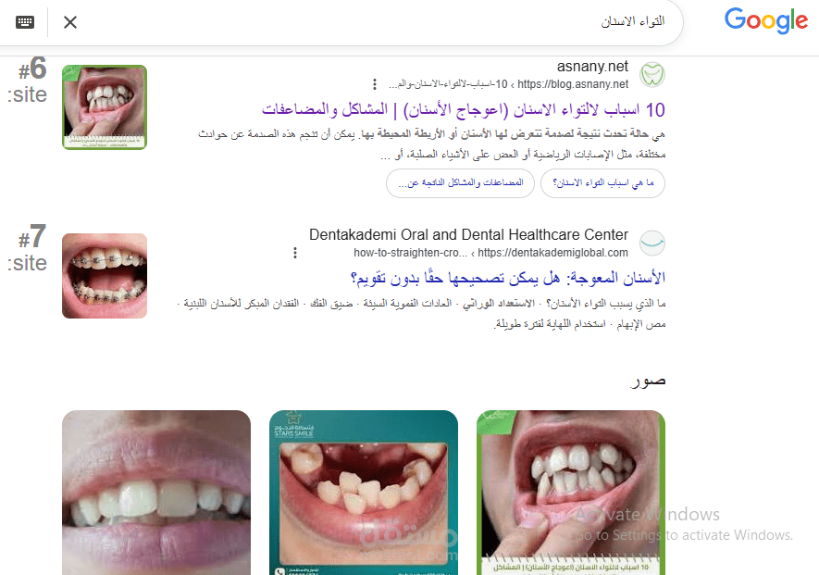Click the Go to Settings activation notice
819x575 pixels.
[682, 535]
